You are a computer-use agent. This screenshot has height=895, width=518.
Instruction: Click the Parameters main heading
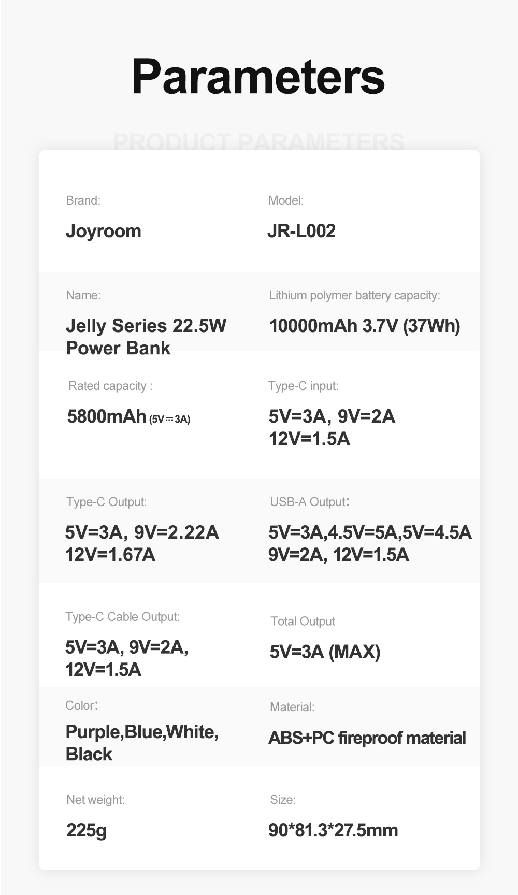click(x=258, y=77)
